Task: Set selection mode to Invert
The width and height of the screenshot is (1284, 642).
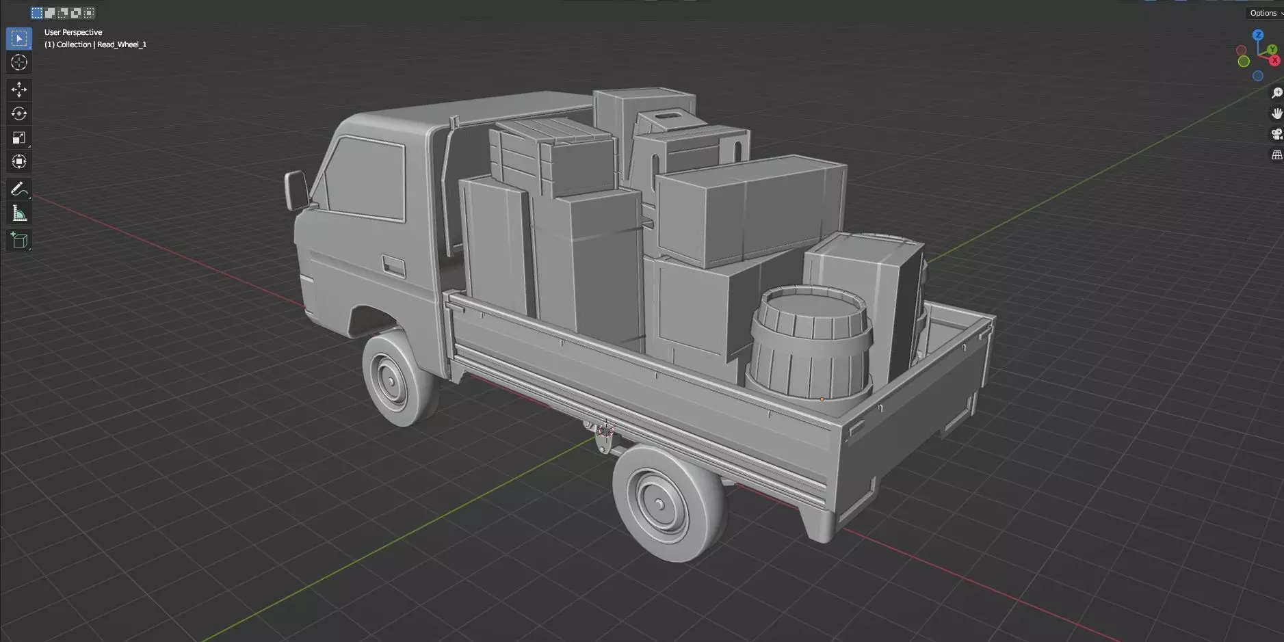Action: pyautogui.click(x=76, y=13)
